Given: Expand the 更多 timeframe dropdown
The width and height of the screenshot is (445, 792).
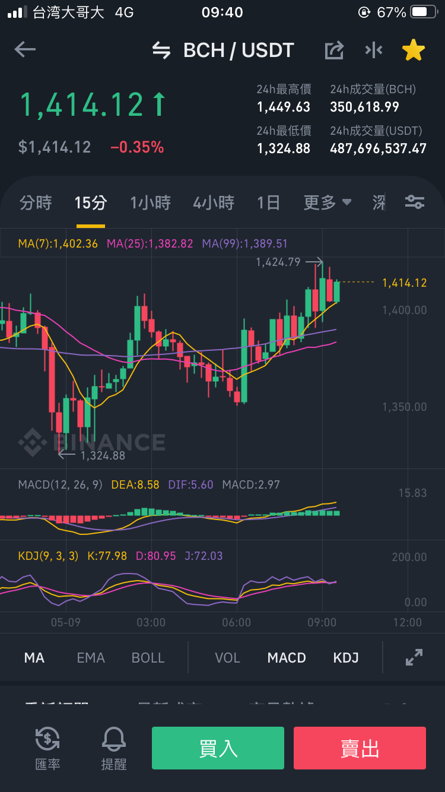Looking at the screenshot, I should point(328,202).
